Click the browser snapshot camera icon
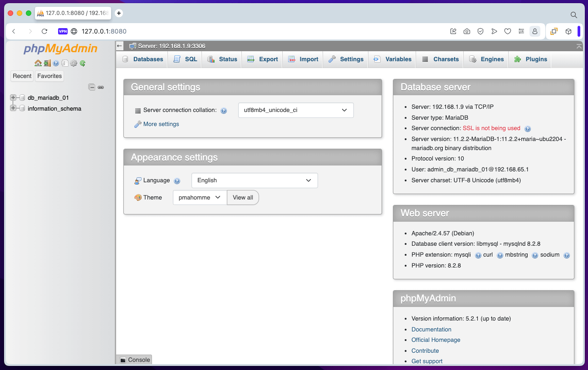 (x=466, y=31)
